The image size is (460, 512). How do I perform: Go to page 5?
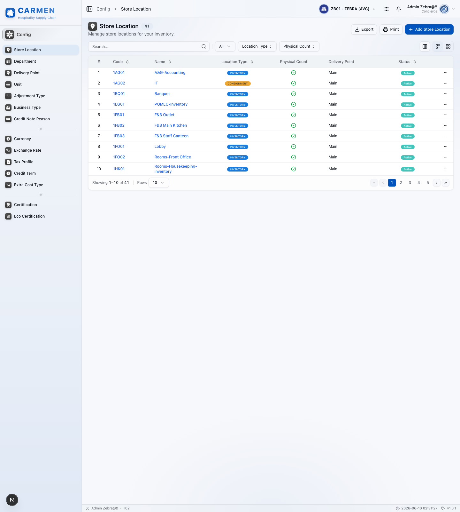click(x=428, y=183)
